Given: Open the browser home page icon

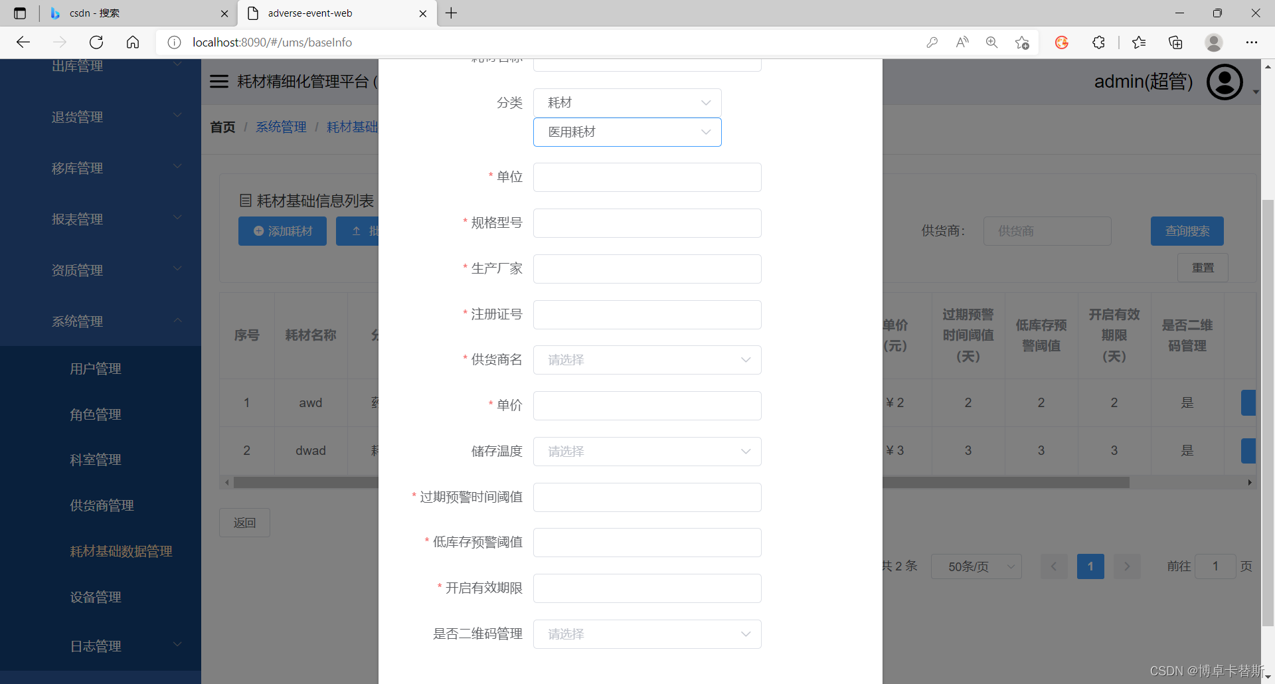Looking at the screenshot, I should pos(133,43).
